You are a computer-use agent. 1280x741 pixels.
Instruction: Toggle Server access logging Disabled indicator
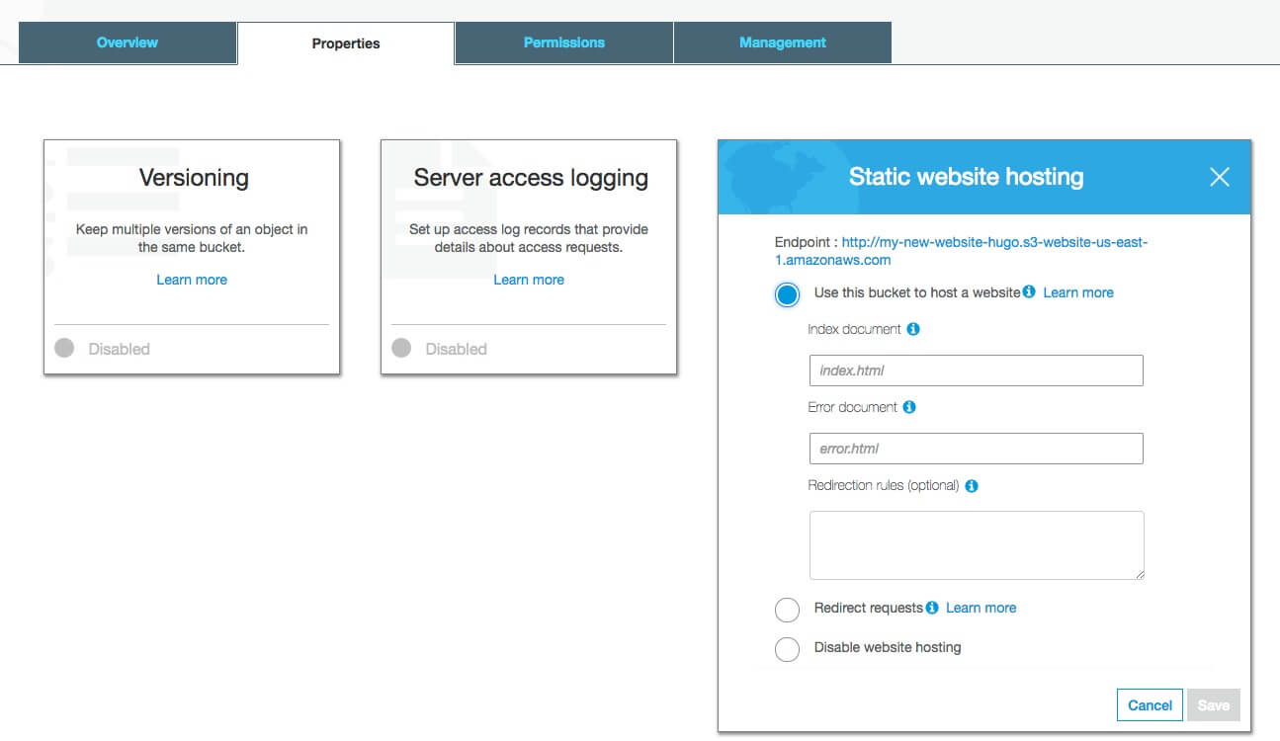[401, 348]
